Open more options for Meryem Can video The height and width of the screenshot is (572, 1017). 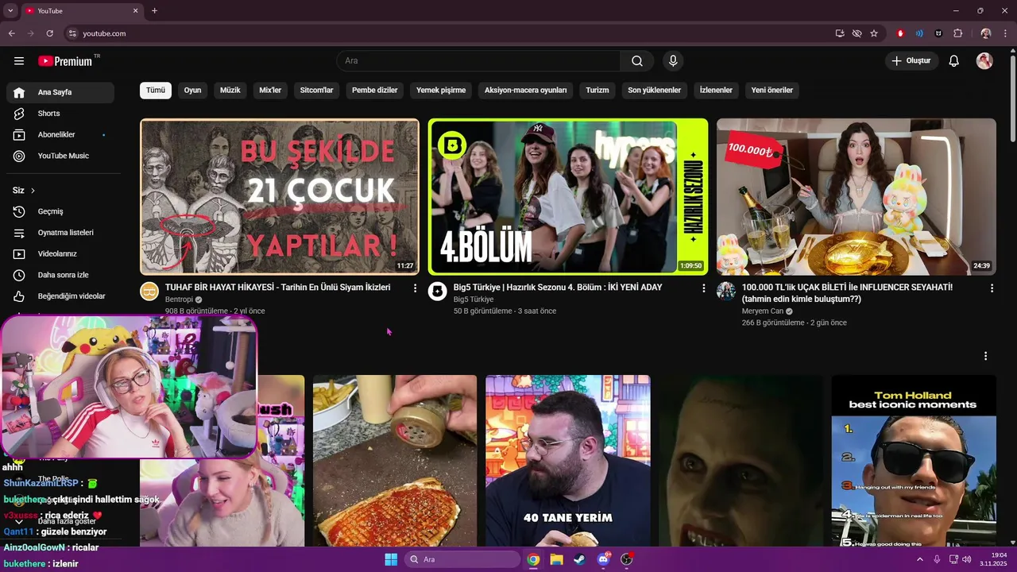992,288
